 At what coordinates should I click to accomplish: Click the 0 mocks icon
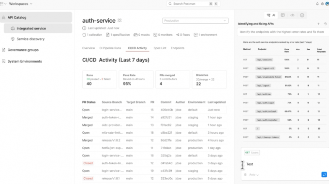pyautogui.click(x=135, y=35)
